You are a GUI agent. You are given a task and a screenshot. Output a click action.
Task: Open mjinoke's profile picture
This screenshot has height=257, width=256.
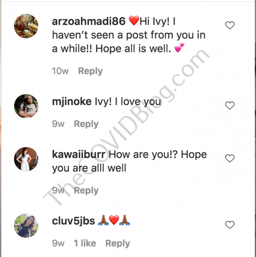tap(26, 106)
